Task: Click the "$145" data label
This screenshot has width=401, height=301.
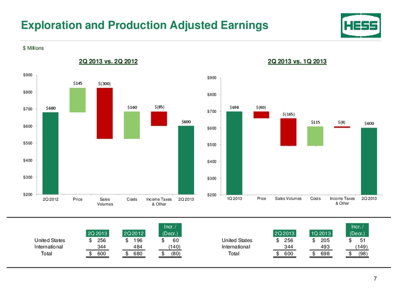Action: click(78, 83)
